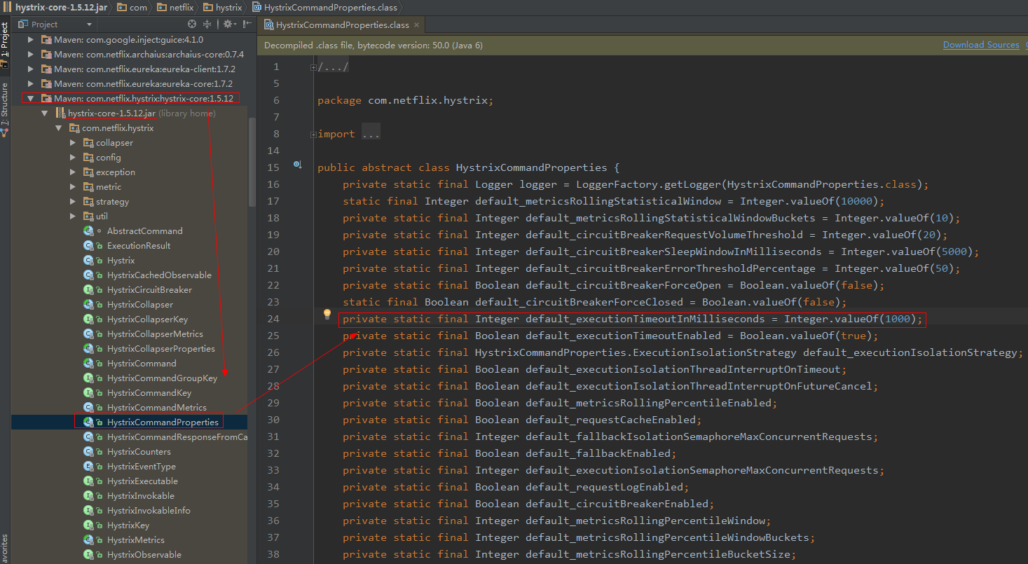This screenshot has width=1028, height=564.
Task: Select HystrixCommandGroupKey in tree
Action: pos(162,378)
